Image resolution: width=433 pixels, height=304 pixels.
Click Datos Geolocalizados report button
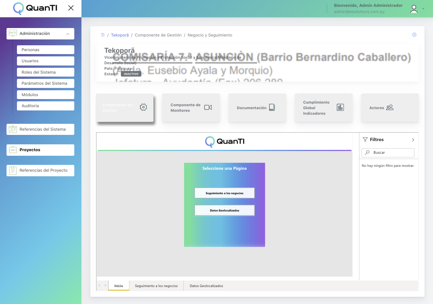(224, 210)
